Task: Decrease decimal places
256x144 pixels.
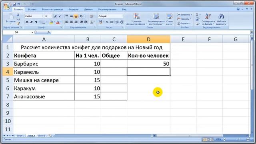Action: coord(122,22)
